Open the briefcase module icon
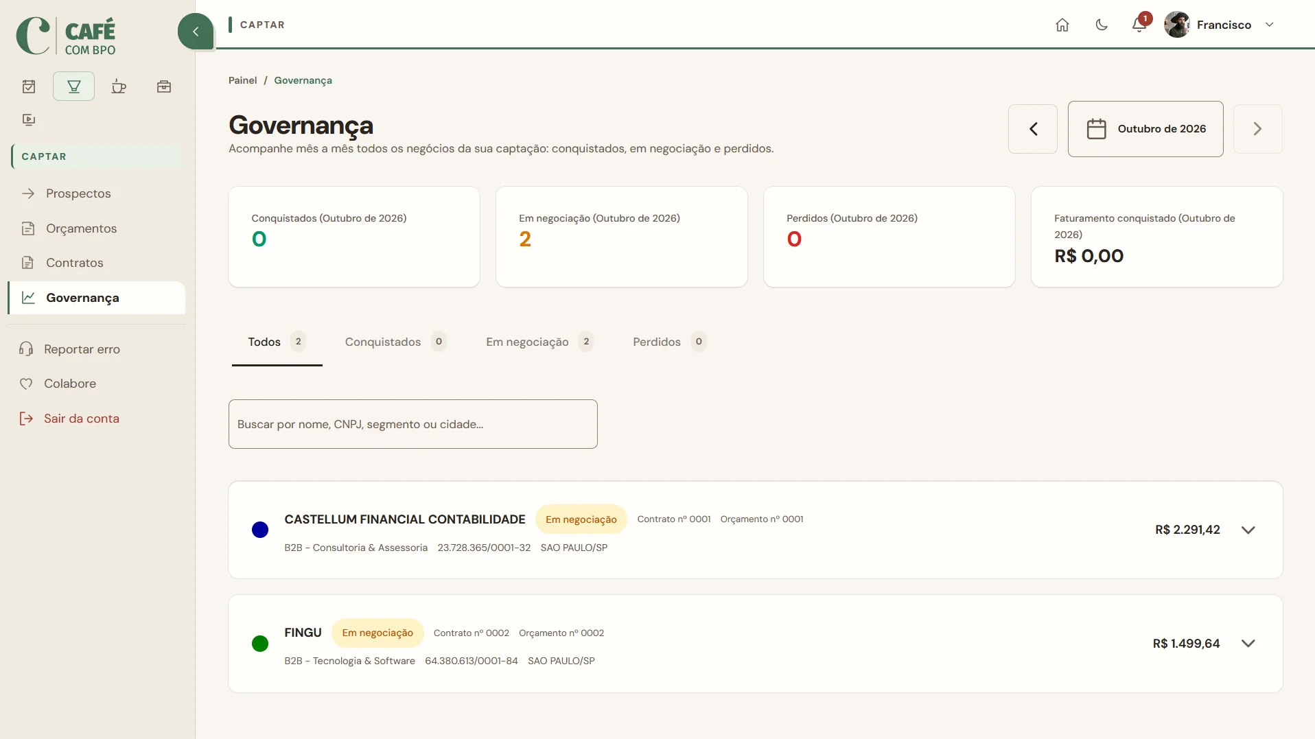The image size is (1315, 739). tap(163, 86)
